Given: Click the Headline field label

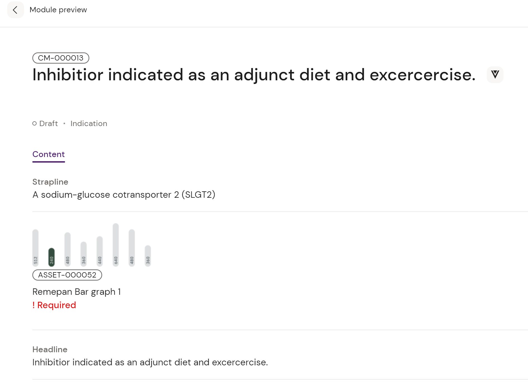Looking at the screenshot, I should click(x=50, y=349).
